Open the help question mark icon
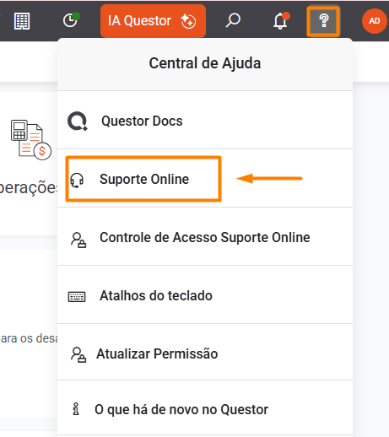Image resolution: width=389 pixels, height=437 pixels. pyautogui.click(x=323, y=21)
